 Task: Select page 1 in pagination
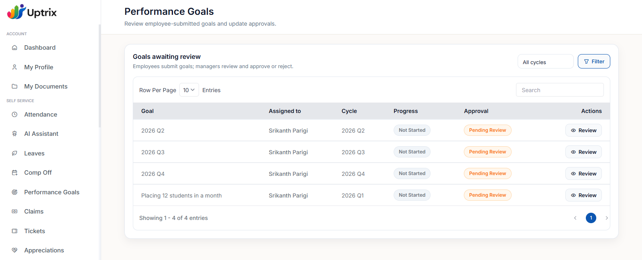pyautogui.click(x=591, y=218)
